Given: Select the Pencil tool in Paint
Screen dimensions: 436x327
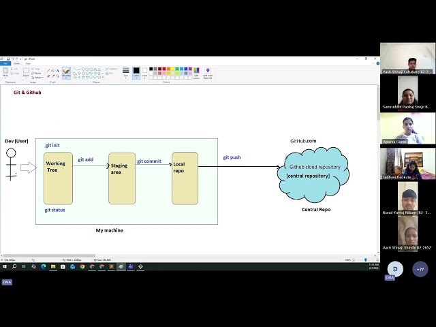Looking at the screenshot, I should click(48, 71).
